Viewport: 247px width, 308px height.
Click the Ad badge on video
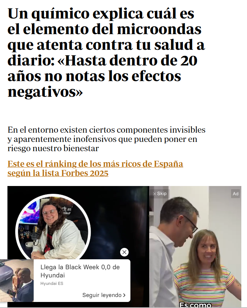point(235,194)
